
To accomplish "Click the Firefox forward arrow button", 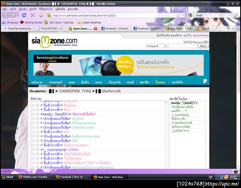I will point(13,15).
